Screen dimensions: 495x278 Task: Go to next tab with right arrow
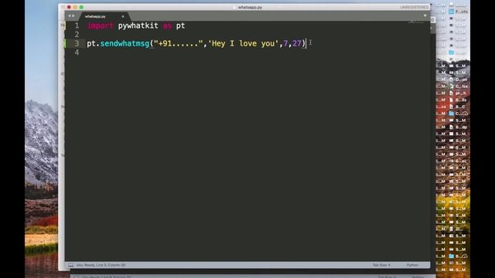(73, 15)
